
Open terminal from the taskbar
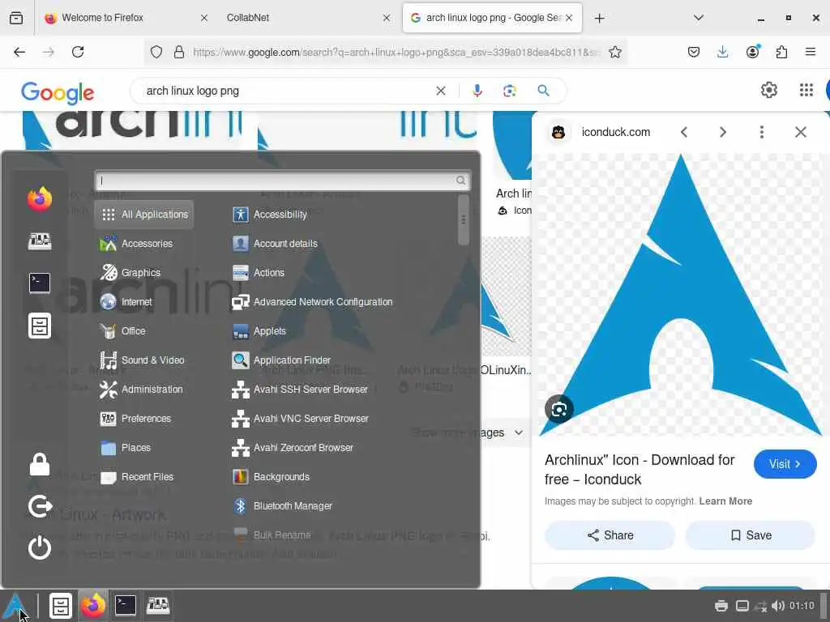pyautogui.click(x=126, y=606)
